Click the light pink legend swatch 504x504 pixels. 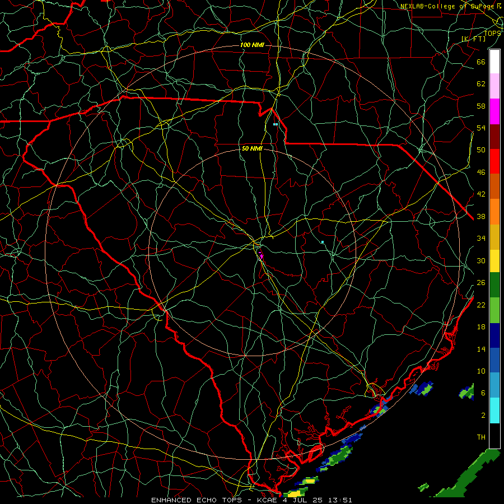point(494,86)
